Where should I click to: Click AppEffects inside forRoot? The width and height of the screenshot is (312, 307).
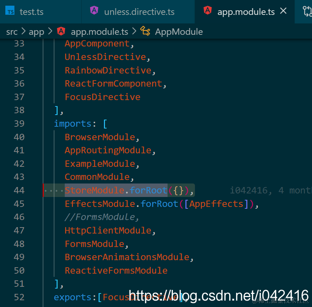(x=216, y=204)
